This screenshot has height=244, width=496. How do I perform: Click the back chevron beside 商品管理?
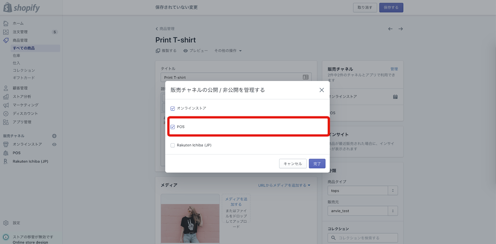pyautogui.click(x=157, y=29)
